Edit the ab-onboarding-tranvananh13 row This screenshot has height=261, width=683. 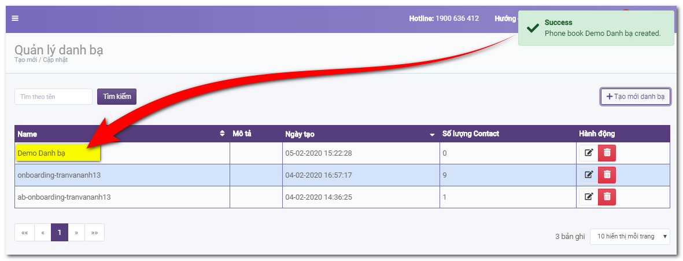(589, 197)
